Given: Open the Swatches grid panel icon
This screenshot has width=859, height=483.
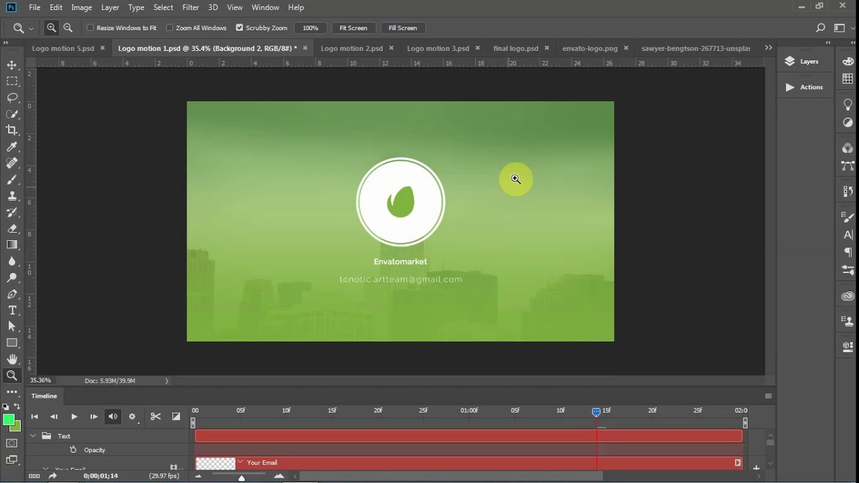Looking at the screenshot, I should tap(848, 78).
